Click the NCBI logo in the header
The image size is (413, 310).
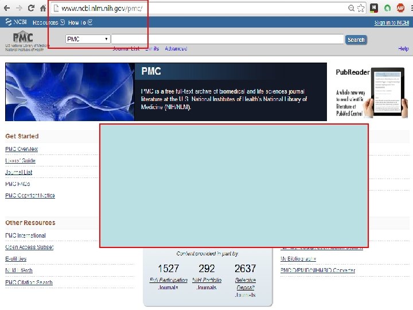coord(16,22)
